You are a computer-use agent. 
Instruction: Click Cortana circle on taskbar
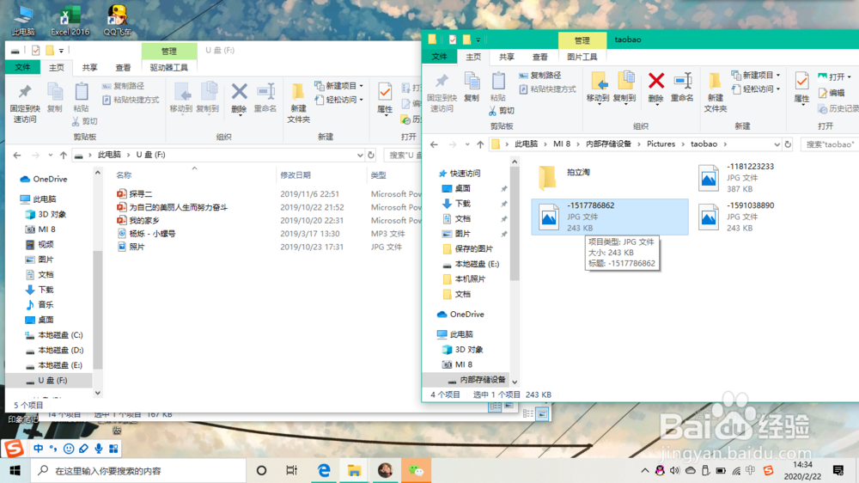(261, 470)
